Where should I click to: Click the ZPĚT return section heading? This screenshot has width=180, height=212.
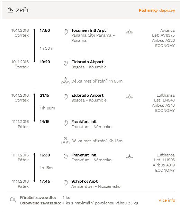pos(22,10)
